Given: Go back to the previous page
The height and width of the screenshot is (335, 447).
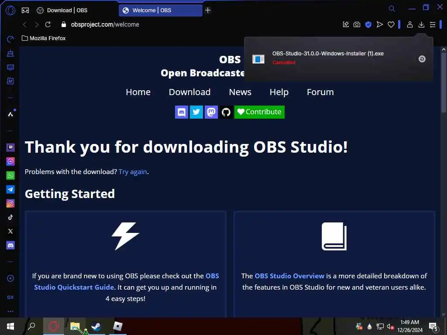Looking at the screenshot, I should [x=25, y=25].
